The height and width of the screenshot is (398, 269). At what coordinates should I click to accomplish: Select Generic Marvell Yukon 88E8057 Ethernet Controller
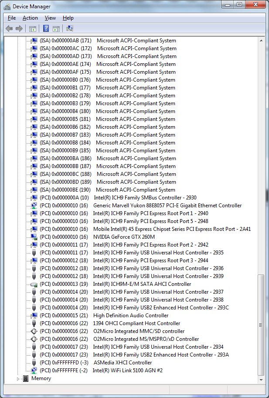141,206
